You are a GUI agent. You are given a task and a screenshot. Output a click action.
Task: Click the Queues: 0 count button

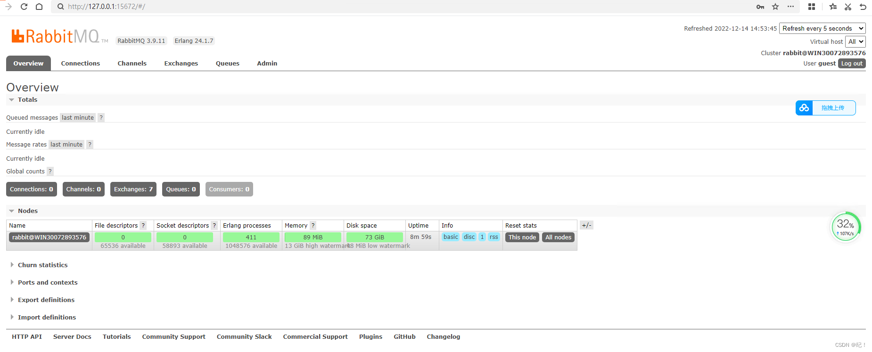click(181, 189)
